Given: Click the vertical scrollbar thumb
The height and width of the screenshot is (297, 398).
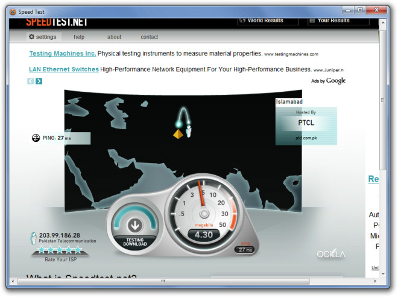Looking at the screenshot, I should pyautogui.click(x=383, y=100).
